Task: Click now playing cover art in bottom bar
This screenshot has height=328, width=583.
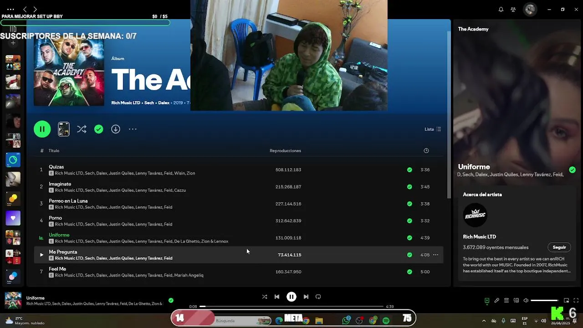Action: pos(13,301)
